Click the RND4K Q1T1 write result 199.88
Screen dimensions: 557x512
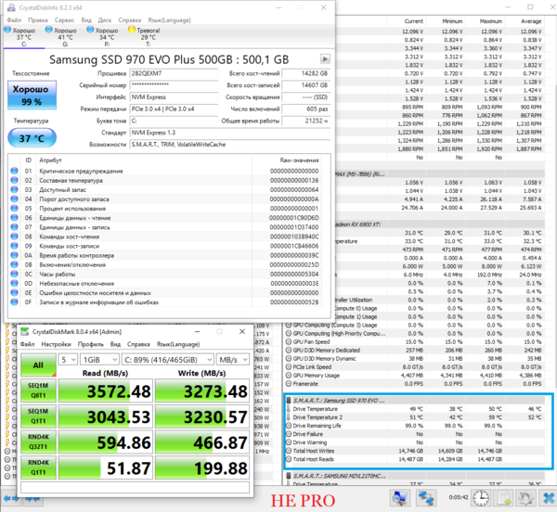(x=202, y=468)
